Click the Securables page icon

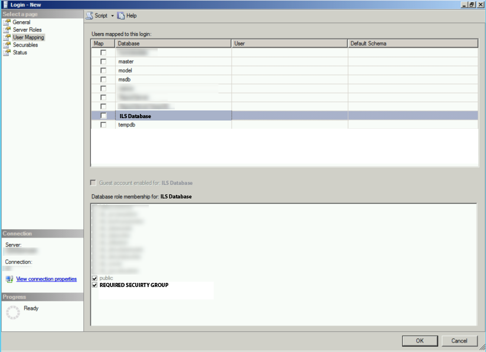pos(6,45)
